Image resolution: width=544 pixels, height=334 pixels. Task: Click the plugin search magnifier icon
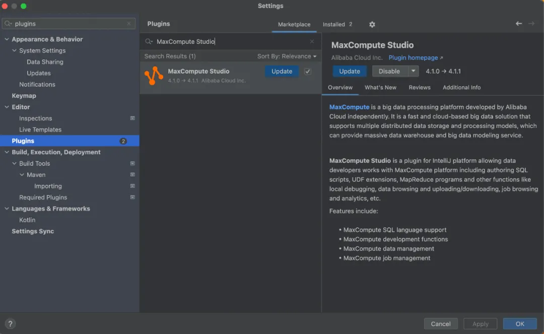(x=149, y=42)
